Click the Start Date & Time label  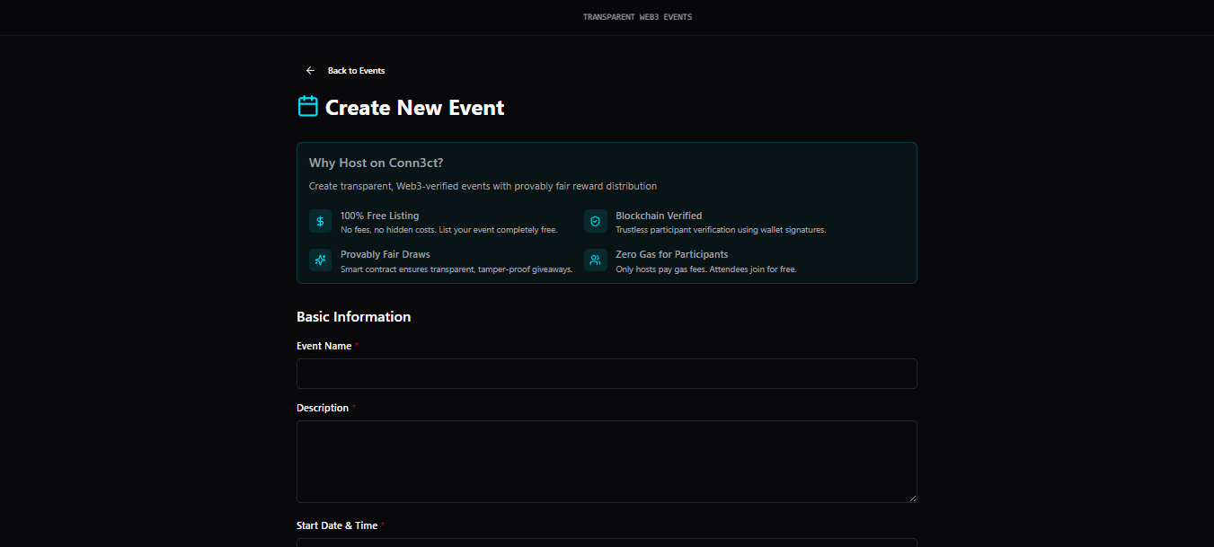(337, 525)
